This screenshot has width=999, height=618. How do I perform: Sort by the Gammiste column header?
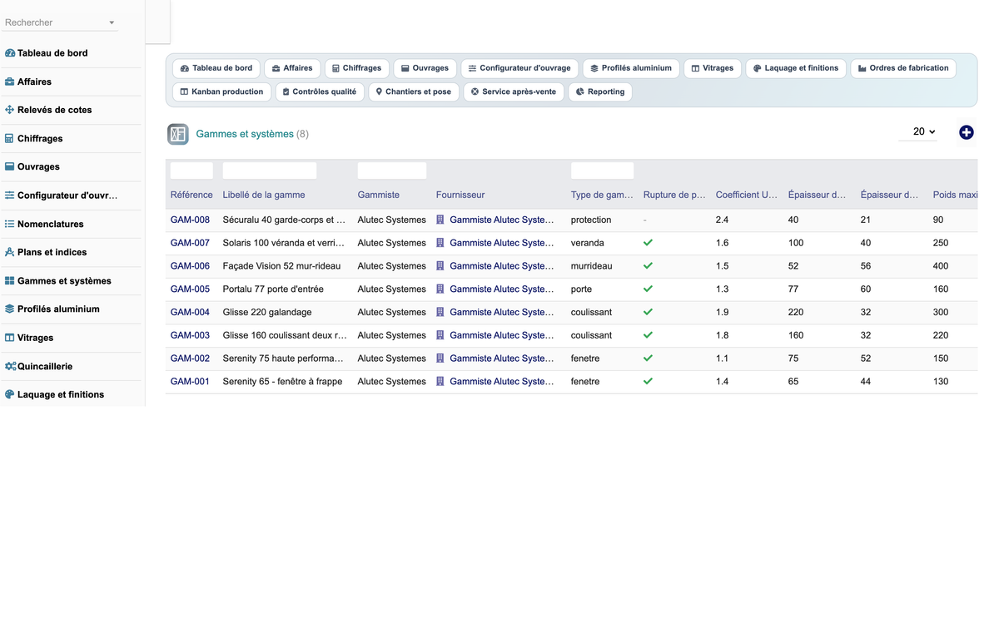[379, 195]
